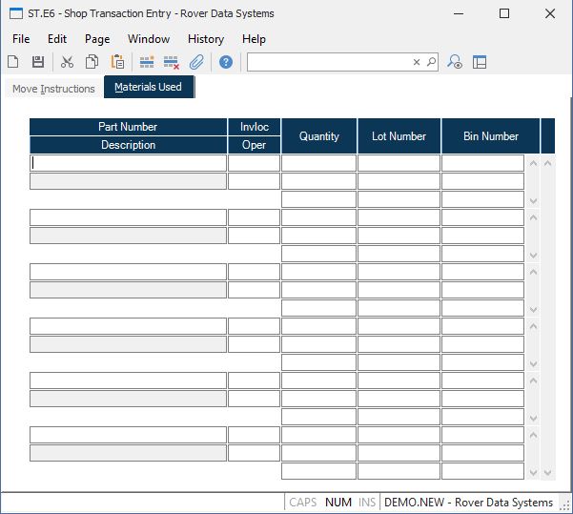Open attachments with the paperclip icon

coord(196,62)
